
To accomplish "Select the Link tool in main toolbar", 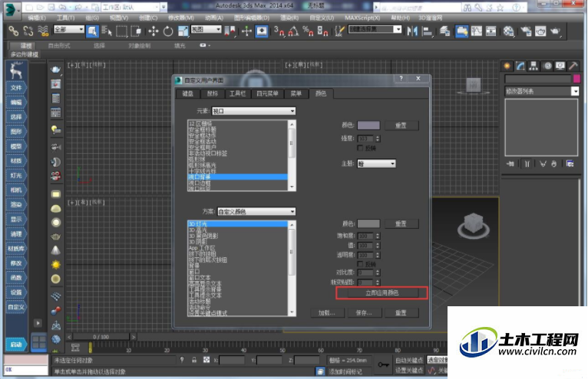I will (14, 31).
